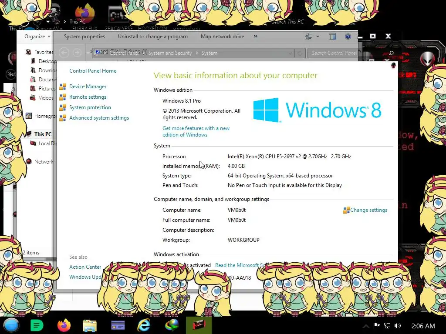Viewport: 446px width, 334px height.
Task: Launch Internet Explorer from taskbar
Action: (x=144, y=325)
